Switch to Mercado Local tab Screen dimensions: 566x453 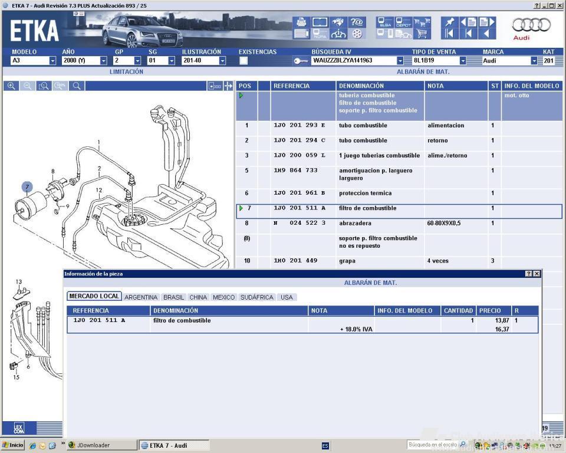click(94, 296)
